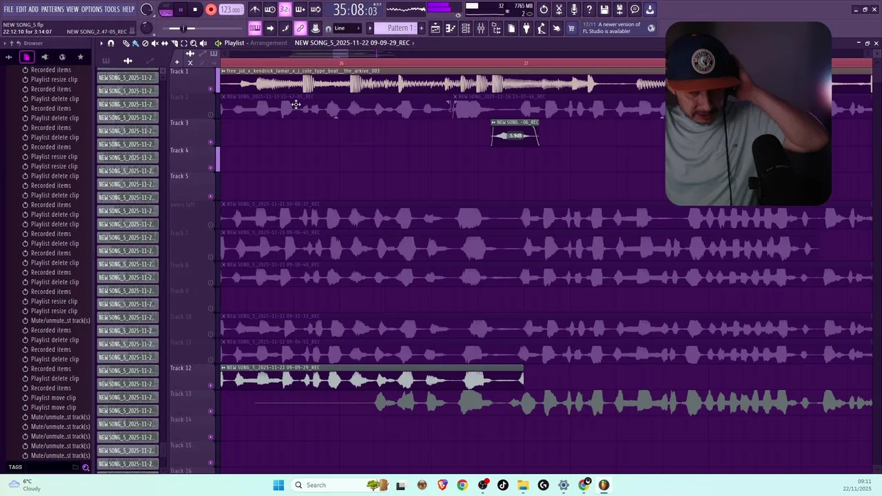
Task: Open Playlist options menu arrow
Action: point(101,43)
